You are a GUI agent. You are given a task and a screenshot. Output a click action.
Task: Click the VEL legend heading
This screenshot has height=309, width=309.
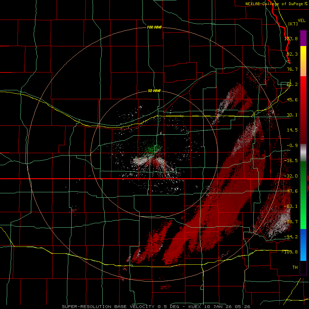pyautogui.click(x=301, y=21)
